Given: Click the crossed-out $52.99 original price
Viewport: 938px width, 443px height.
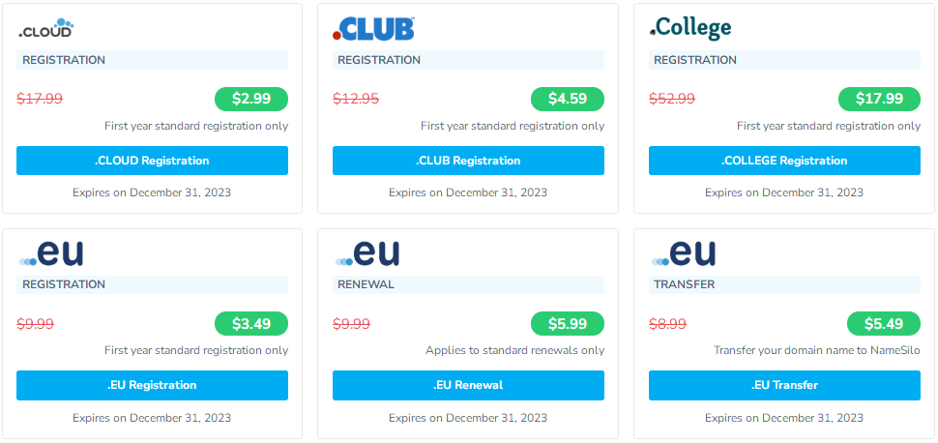Looking at the screenshot, I should click(672, 99).
